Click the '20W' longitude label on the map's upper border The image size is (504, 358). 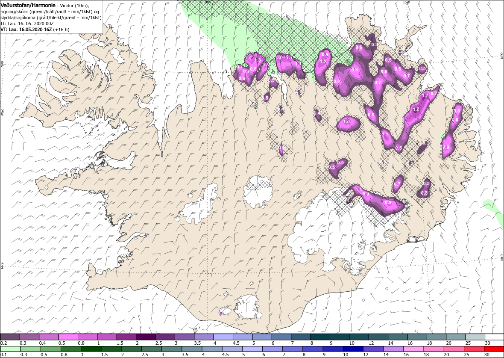pos(208,2)
